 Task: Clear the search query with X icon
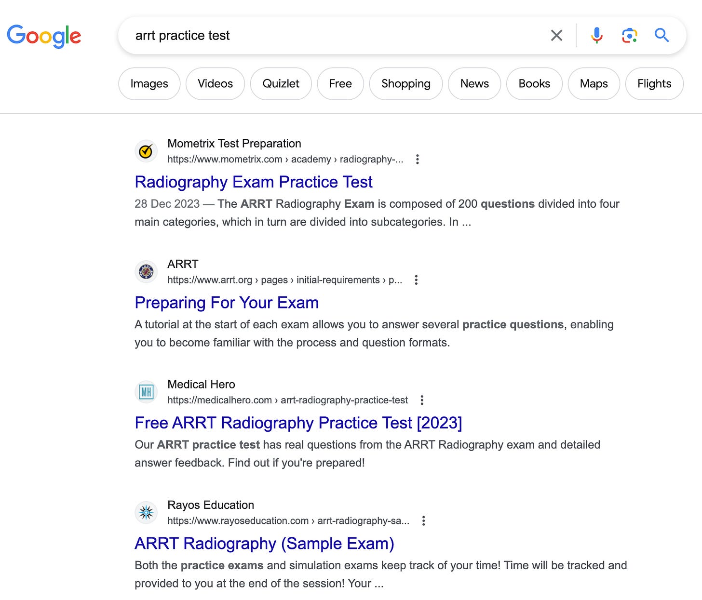556,35
